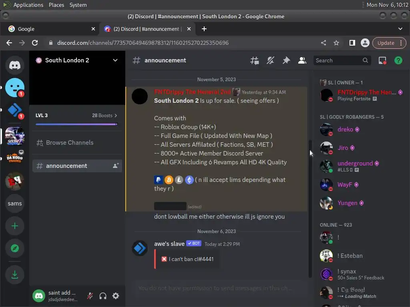
Task: Open pinned messages icon
Action: [x=286, y=60]
